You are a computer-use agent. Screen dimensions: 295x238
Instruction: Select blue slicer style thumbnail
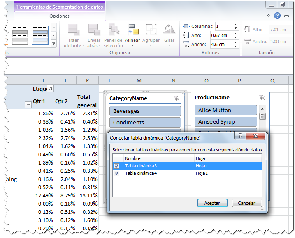[x=40, y=35]
